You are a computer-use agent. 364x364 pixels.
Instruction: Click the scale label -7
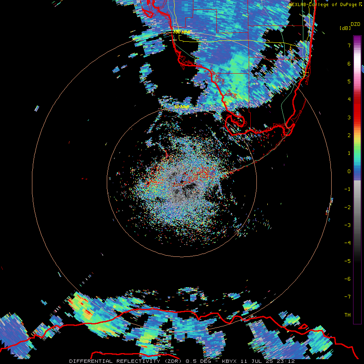pos(347,297)
